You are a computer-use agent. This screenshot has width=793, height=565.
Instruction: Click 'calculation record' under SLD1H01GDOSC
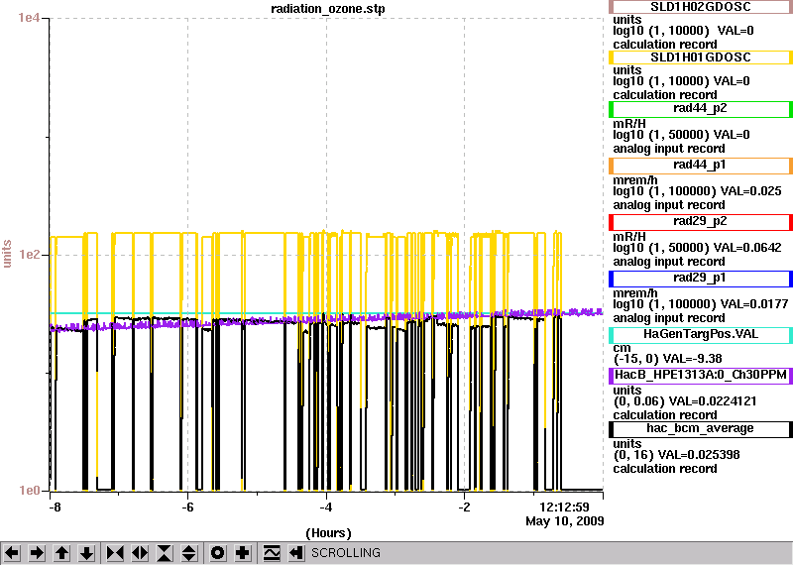(665, 95)
